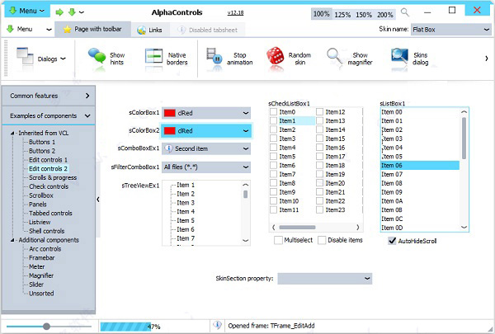Select the 100% scale option
495x334 pixels.
(x=322, y=14)
